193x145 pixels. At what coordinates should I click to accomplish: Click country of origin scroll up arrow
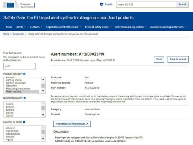(43, 128)
